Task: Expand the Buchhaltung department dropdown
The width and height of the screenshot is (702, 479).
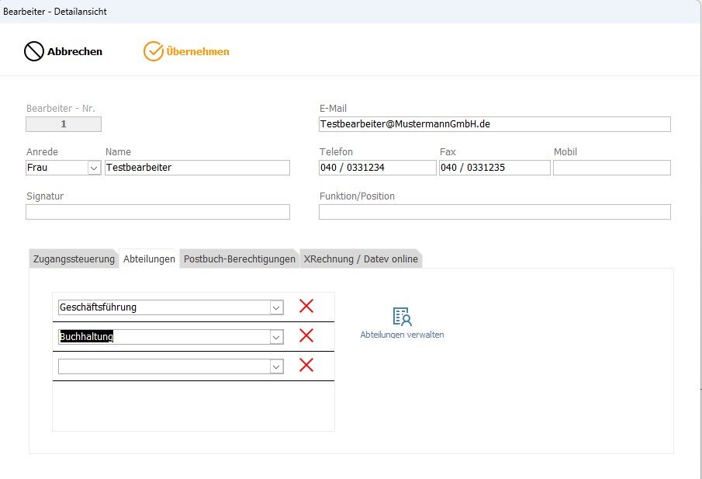Action: pyautogui.click(x=277, y=338)
